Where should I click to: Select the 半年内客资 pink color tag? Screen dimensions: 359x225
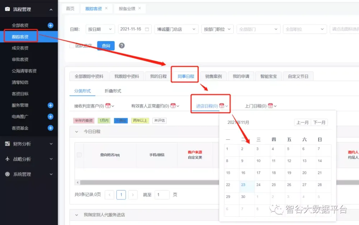coord(83,121)
